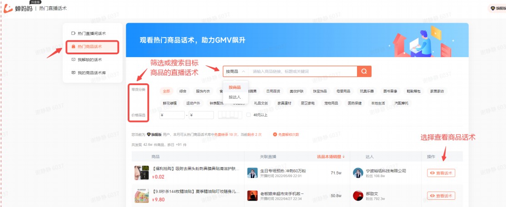This screenshot has width=506, height=207.
Task: Filter by 日用百货 category
Action: [x=273, y=91]
